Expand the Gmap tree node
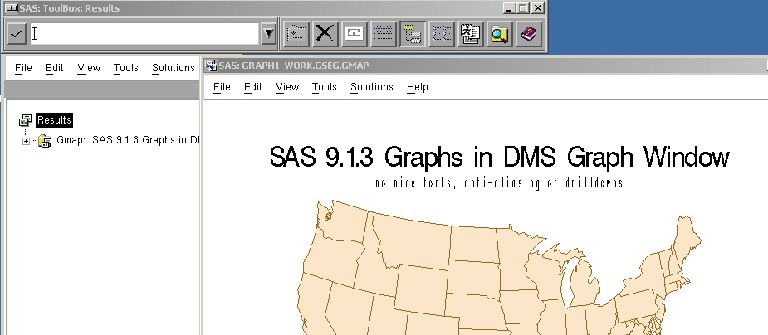Image resolution: width=768 pixels, height=335 pixels. [x=26, y=141]
